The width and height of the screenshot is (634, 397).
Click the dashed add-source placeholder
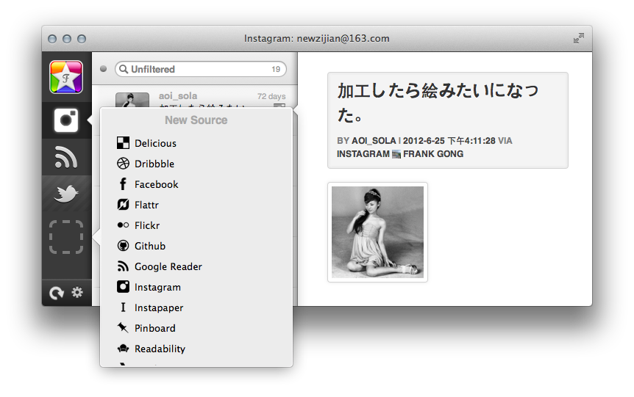coord(66,237)
